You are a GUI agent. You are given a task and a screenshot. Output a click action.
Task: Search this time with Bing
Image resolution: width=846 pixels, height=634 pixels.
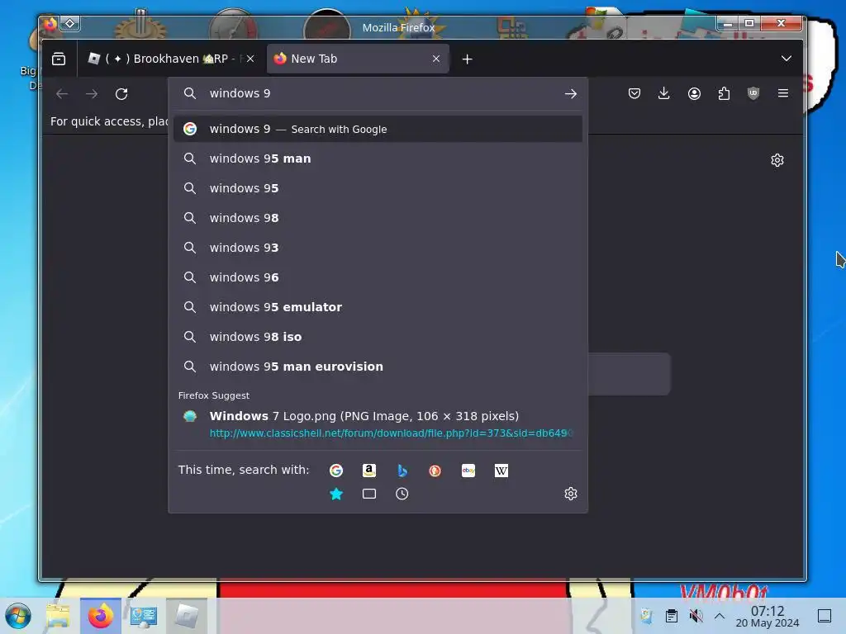tap(402, 471)
